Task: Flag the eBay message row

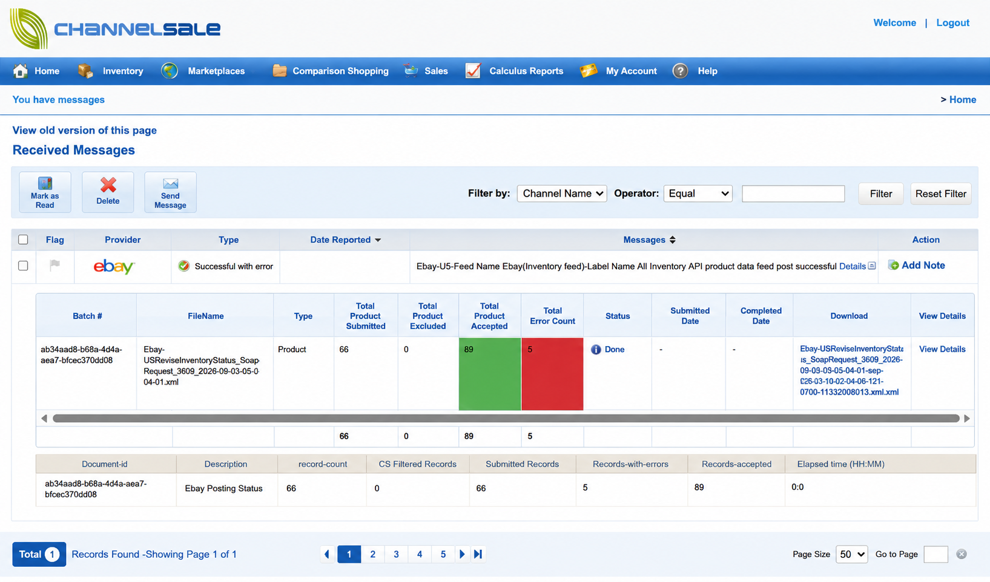Action: point(55,264)
